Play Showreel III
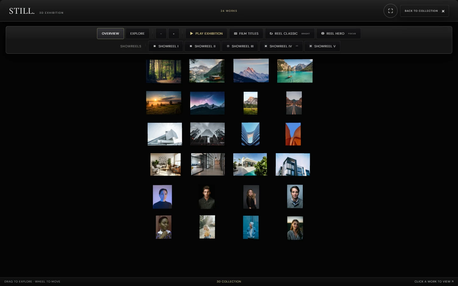This screenshot has height=286, width=458. (240, 46)
